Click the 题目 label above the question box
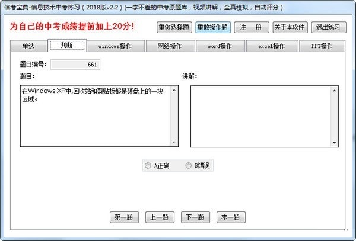The height and width of the screenshot is (241, 356). pos(27,76)
